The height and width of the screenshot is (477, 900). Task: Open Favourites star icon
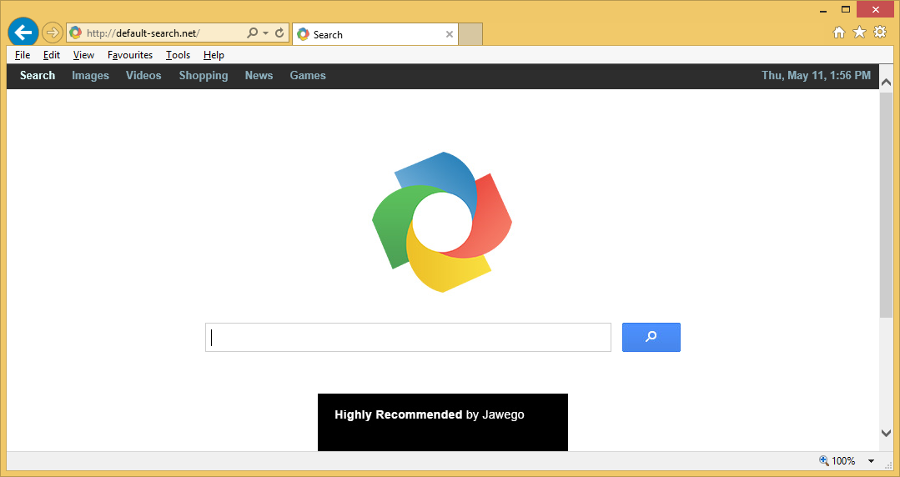(x=859, y=33)
